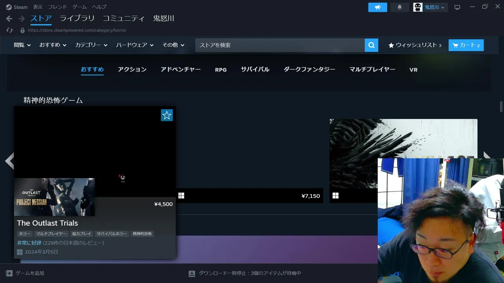Image resolution: width=504 pixels, height=283 pixels.
Task: Click Windows icon on third game card
Action: [x=335, y=195]
